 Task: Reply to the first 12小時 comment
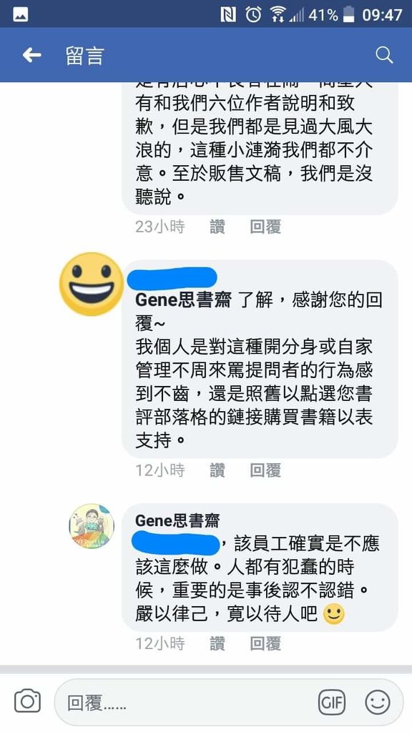point(265,470)
